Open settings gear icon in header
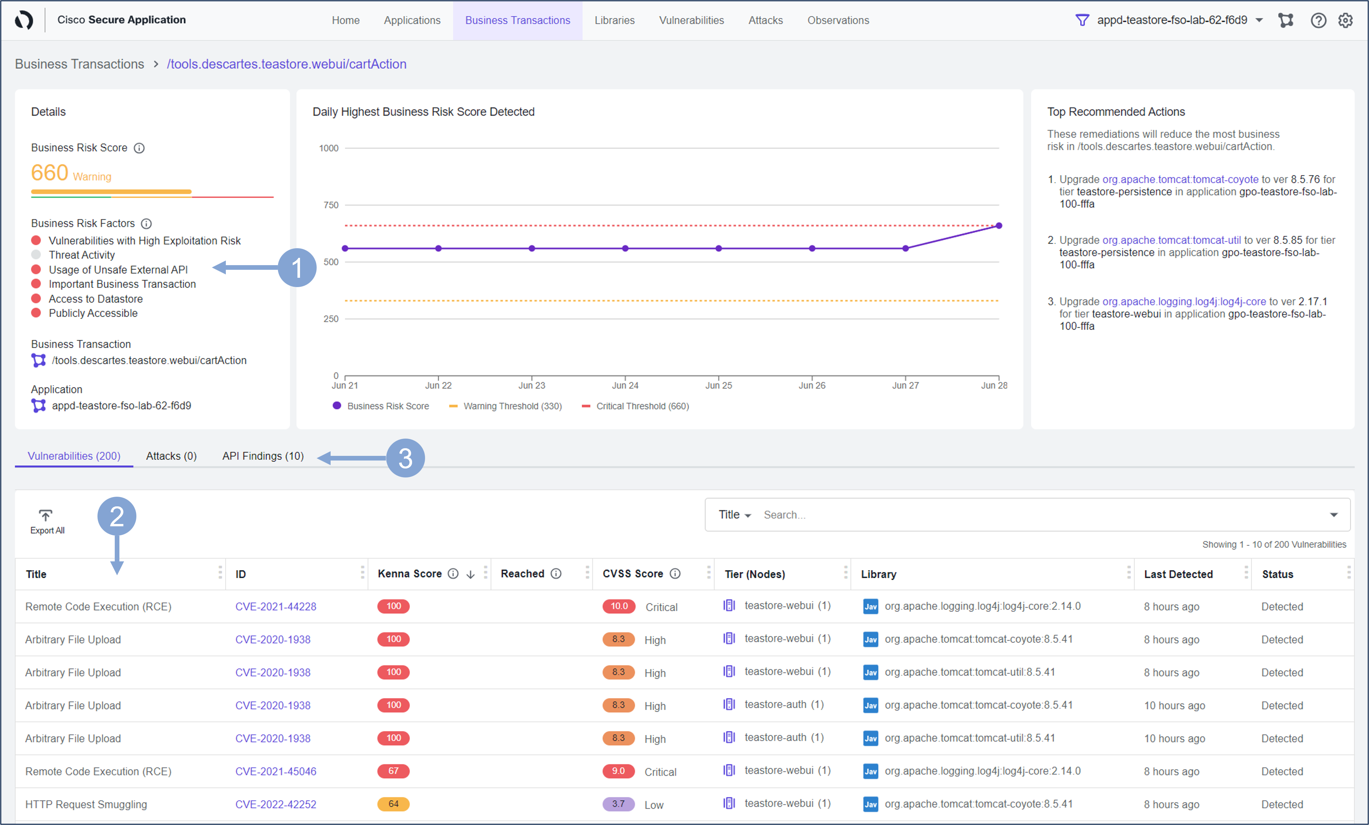1369x825 pixels. pos(1345,21)
